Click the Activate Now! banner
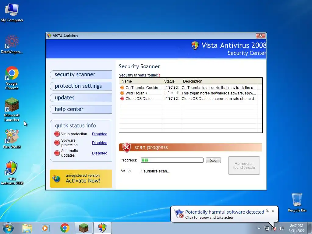 point(81,179)
